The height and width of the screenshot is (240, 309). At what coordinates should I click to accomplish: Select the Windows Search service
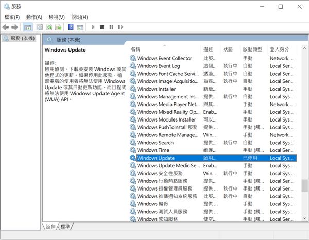click(x=213, y=143)
